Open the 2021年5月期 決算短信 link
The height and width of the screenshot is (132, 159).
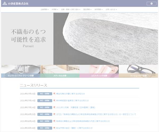coord(76,107)
